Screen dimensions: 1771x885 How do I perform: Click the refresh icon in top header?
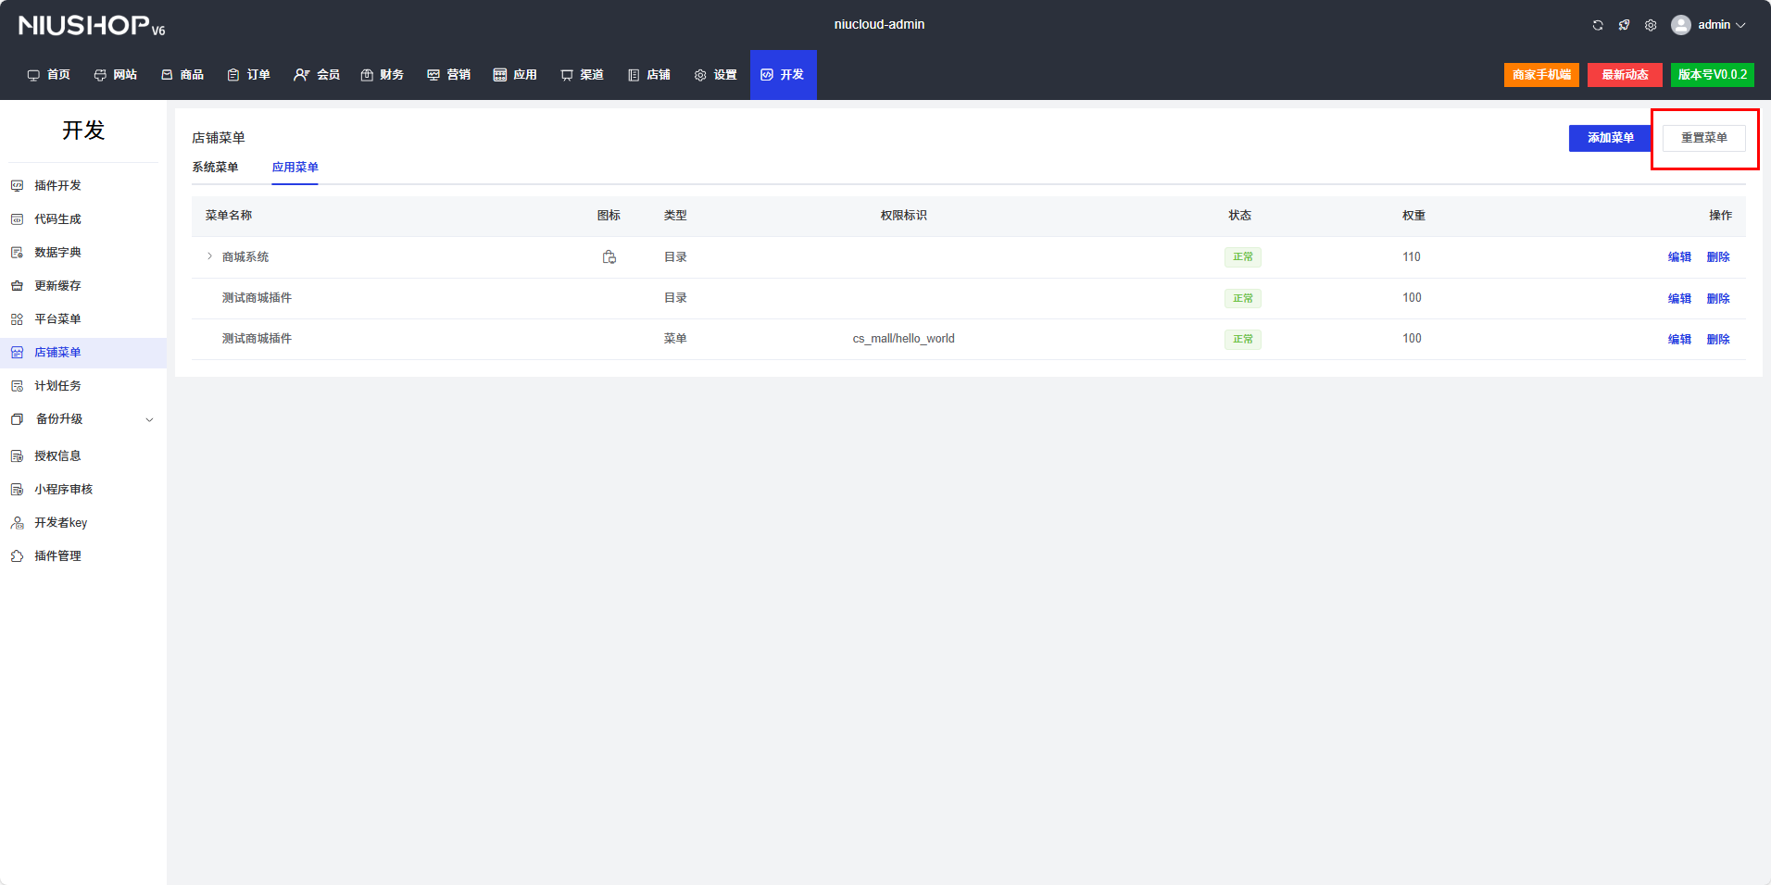(x=1598, y=25)
